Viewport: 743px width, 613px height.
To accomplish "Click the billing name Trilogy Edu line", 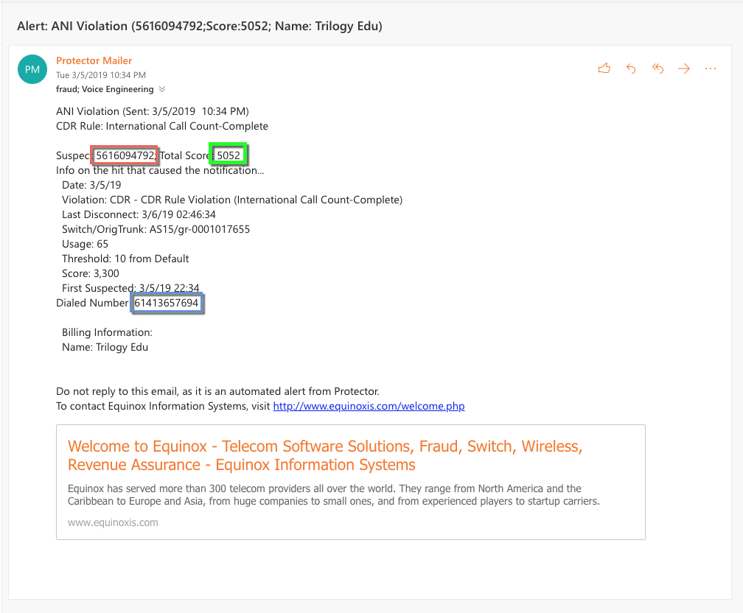I will pos(105,347).
